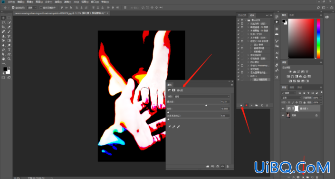Select the Brush tool
The height and width of the screenshot is (179, 335).
click(x=9, y=31)
